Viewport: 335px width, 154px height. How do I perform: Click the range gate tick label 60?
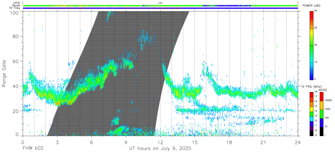click(x=15, y=61)
